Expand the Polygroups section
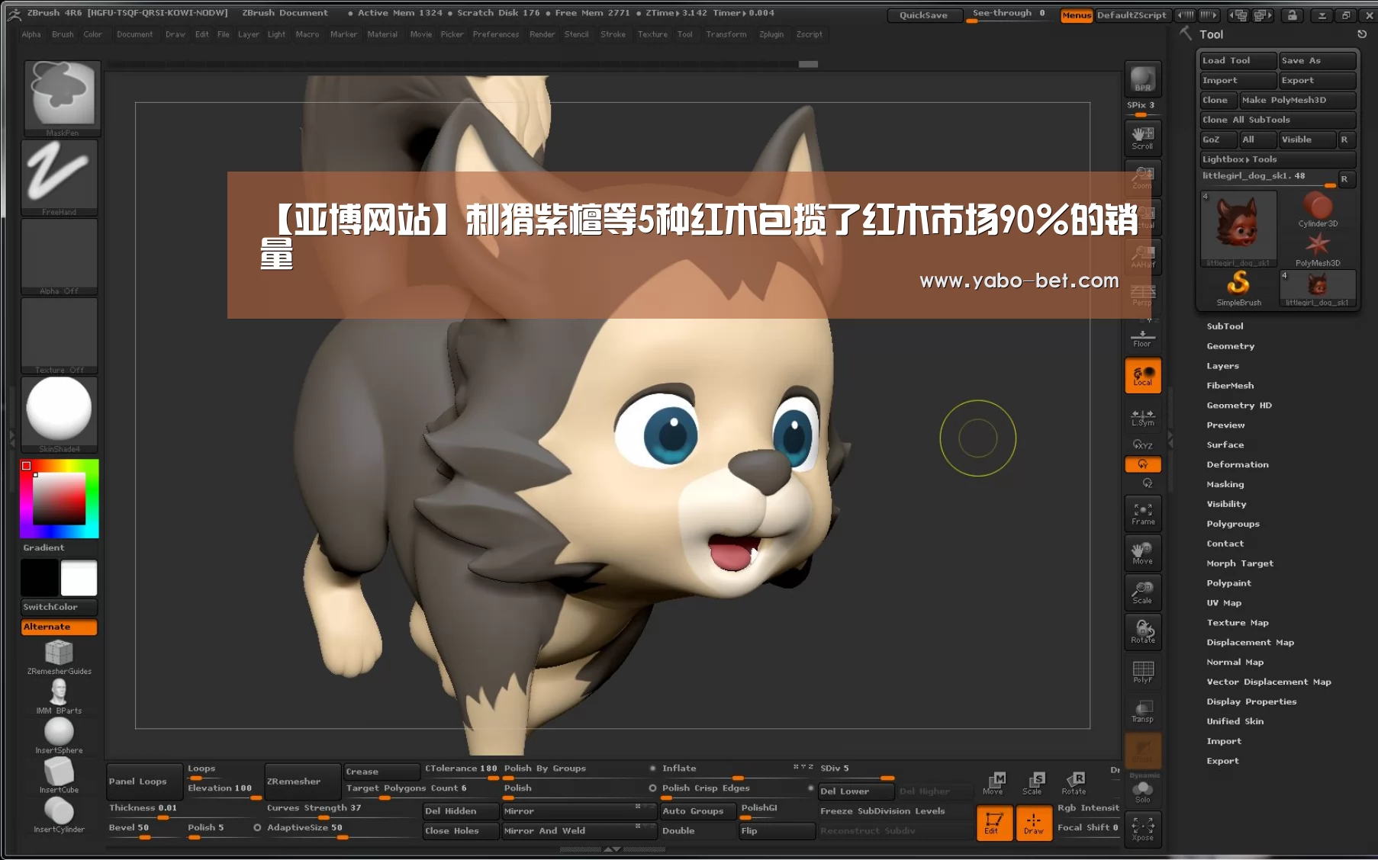 [1232, 524]
